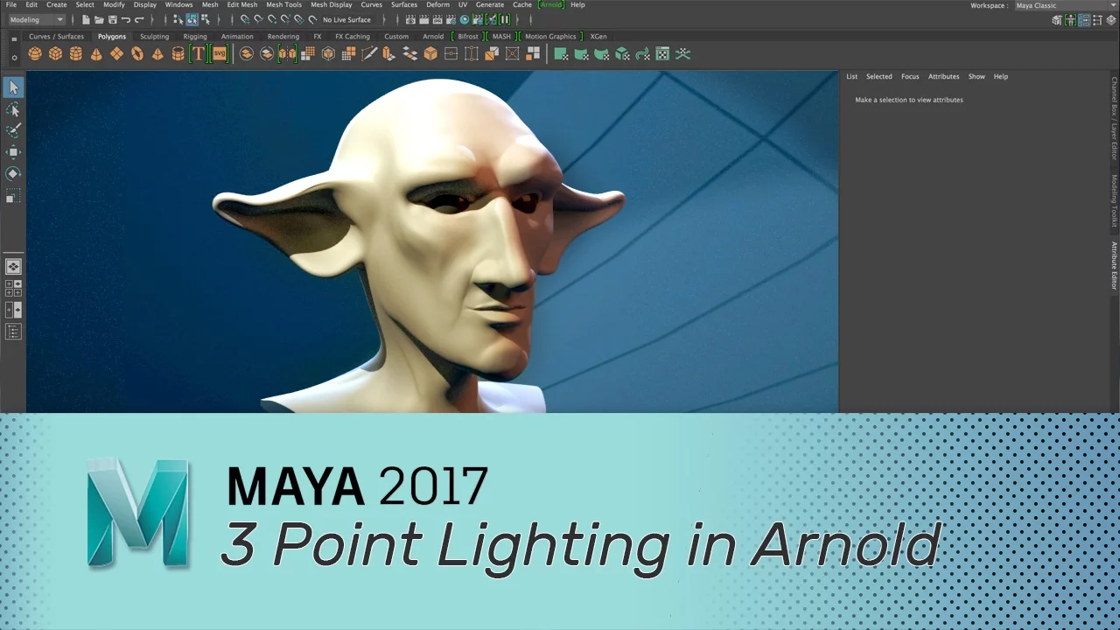Create a polygon torus from shelf

(x=137, y=54)
